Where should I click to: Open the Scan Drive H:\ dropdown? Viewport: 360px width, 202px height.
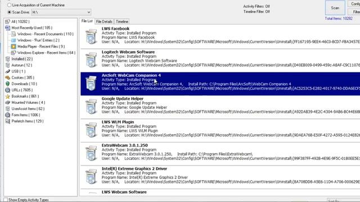click(61, 12)
